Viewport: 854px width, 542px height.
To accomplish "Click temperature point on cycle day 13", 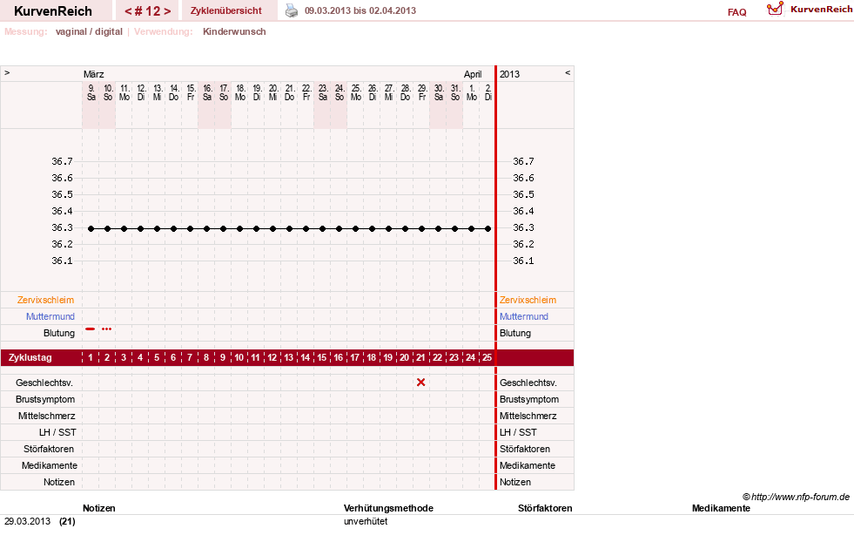I will (x=289, y=228).
